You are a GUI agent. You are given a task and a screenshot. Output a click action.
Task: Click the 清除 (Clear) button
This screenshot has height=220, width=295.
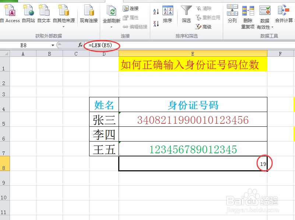pyautogui.click(x=204, y=8)
